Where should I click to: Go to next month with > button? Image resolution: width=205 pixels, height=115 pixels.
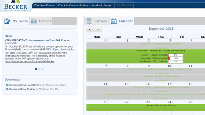click(x=98, y=29)
